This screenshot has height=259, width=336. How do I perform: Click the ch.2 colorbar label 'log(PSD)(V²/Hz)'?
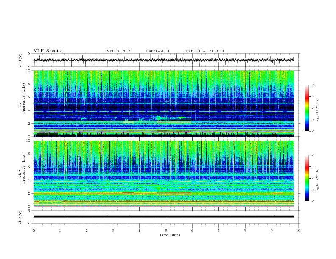click(x=317, y=180)
